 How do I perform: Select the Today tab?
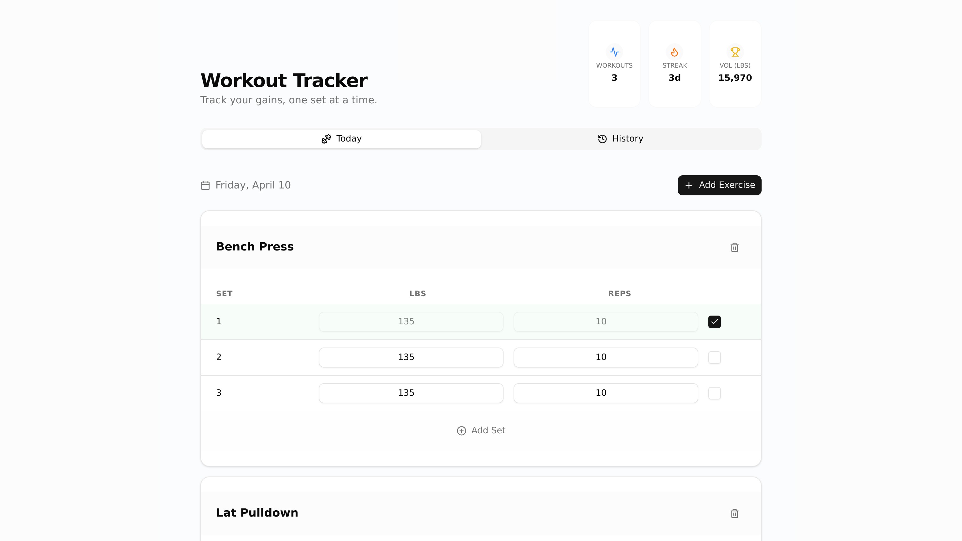[341, 139]
